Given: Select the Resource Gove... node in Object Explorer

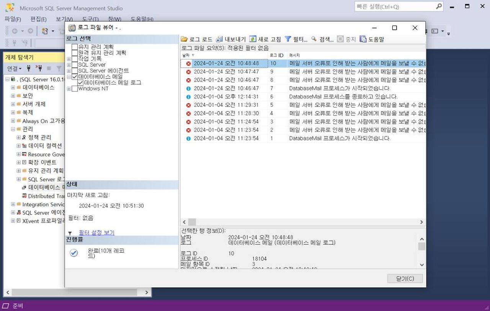Looking at the screenshot, I should pos(46,155).
